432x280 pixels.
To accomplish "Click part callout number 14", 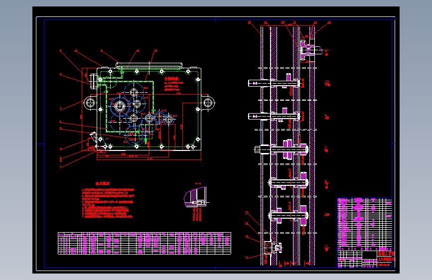I will 247,258.
